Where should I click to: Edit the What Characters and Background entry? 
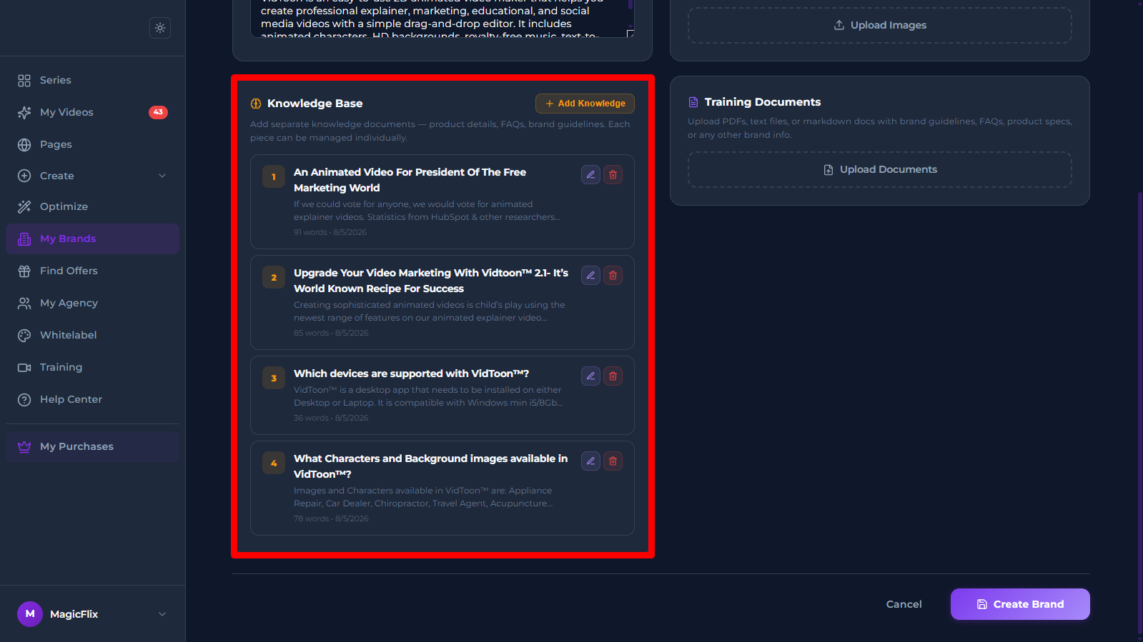point(590,461)
